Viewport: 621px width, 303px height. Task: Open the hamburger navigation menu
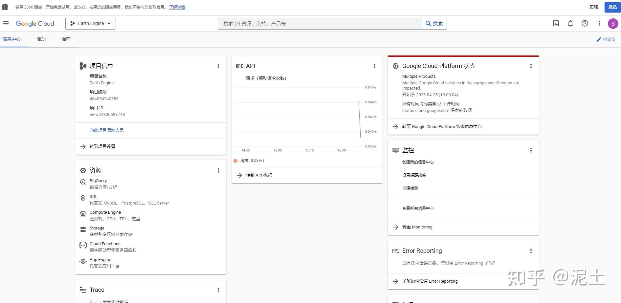tap(5, 23)
